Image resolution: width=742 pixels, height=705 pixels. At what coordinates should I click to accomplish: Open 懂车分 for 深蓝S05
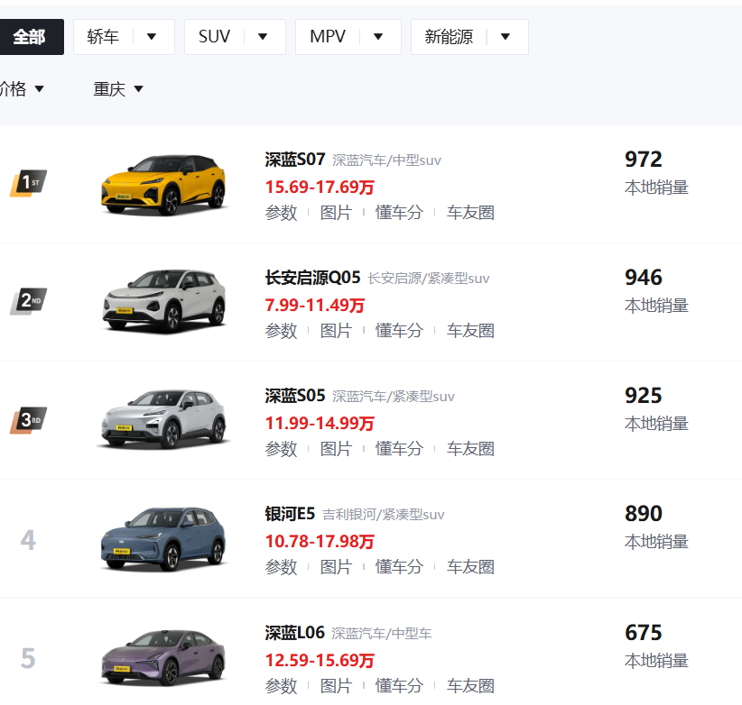[399, 449]
